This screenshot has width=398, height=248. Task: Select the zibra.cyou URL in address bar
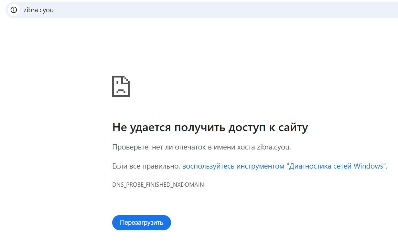(x=38, y=10)
